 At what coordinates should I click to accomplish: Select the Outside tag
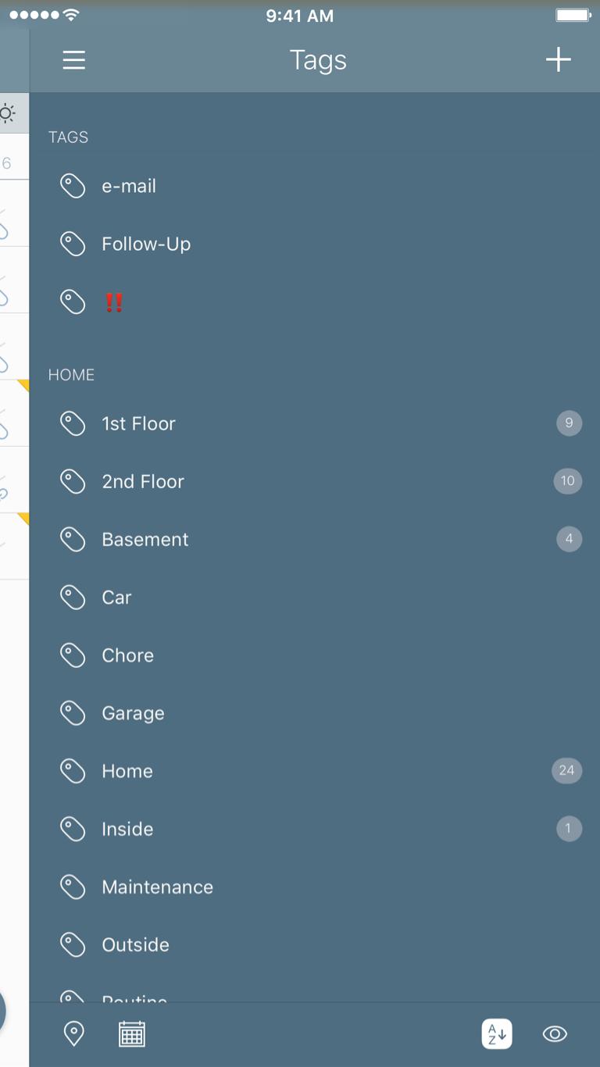315,944
